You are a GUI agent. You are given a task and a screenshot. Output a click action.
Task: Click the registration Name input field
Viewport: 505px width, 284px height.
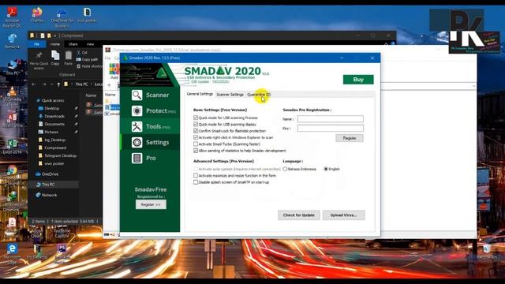click(x=330, y=119)
